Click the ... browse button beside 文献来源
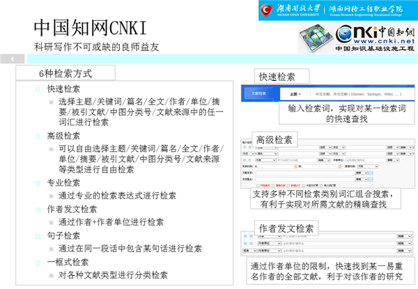The height and width of the screenshot is (289, 418). pyautogui.click(x=371, y=173)
